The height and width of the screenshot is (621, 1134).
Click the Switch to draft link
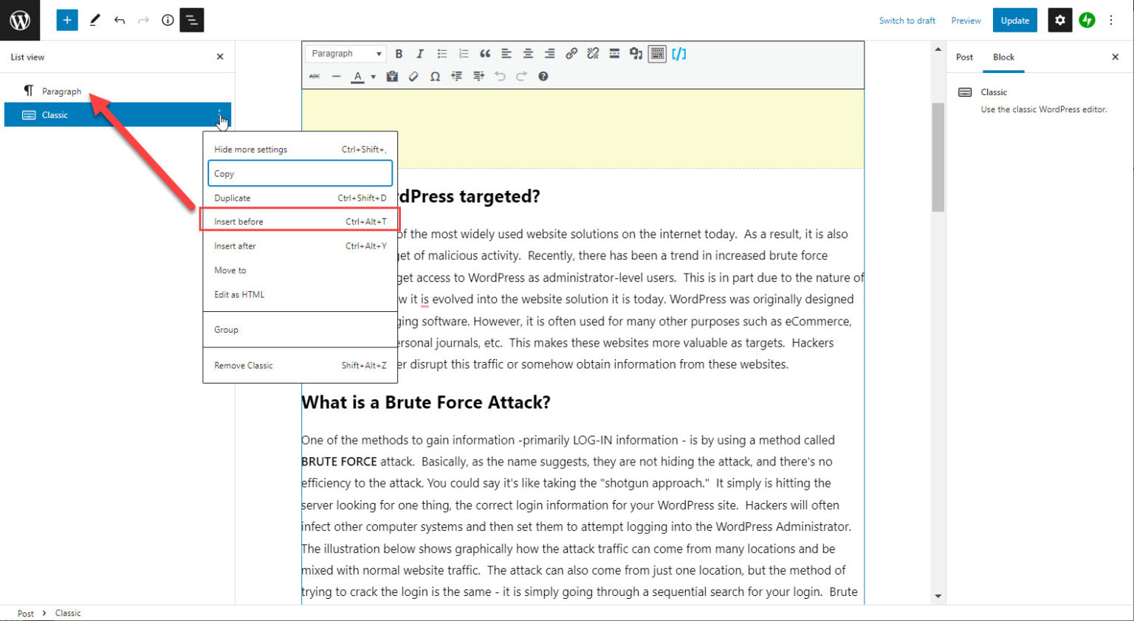click(907, 21)
